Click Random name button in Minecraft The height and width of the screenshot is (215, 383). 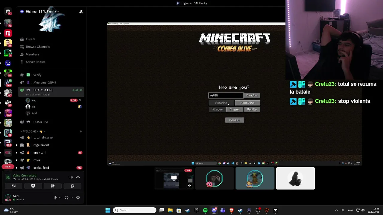(252, 95)
